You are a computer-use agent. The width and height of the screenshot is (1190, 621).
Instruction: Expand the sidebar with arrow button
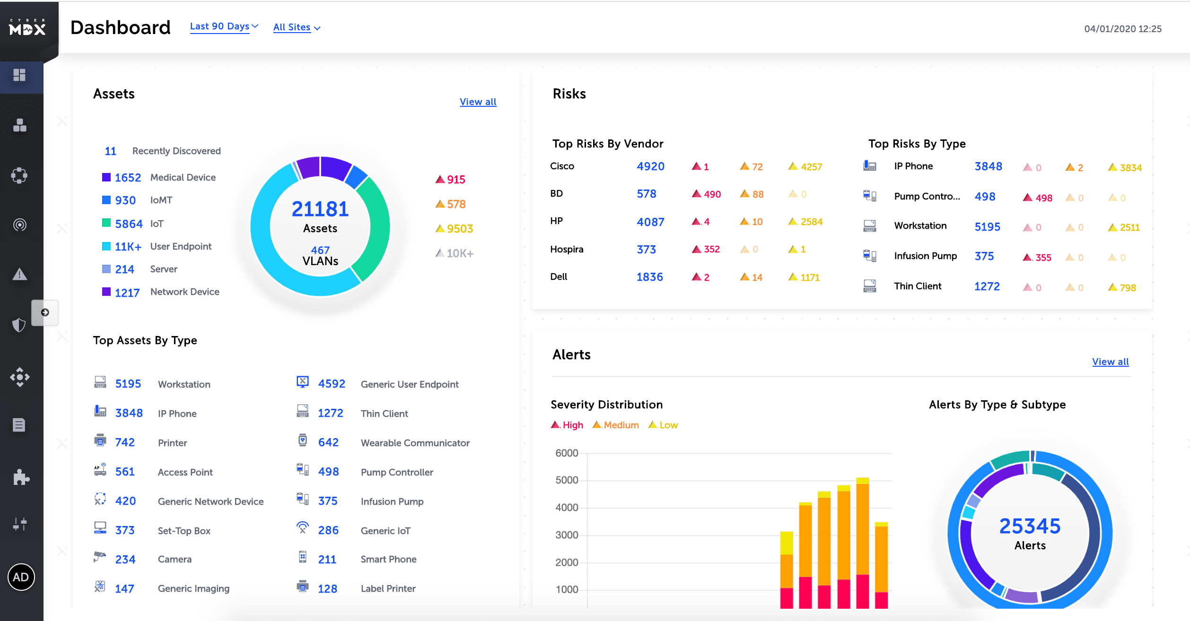45,312
